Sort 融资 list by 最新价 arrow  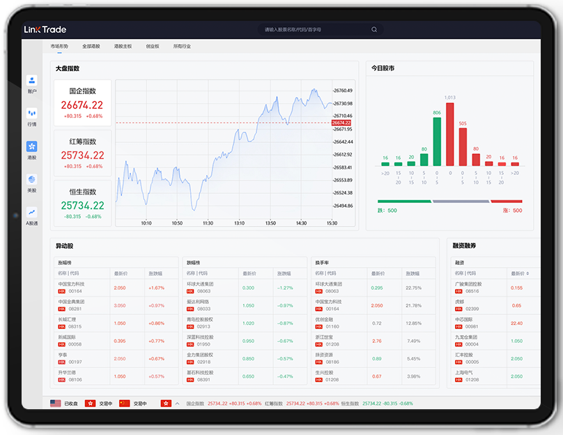coord(527,274)
